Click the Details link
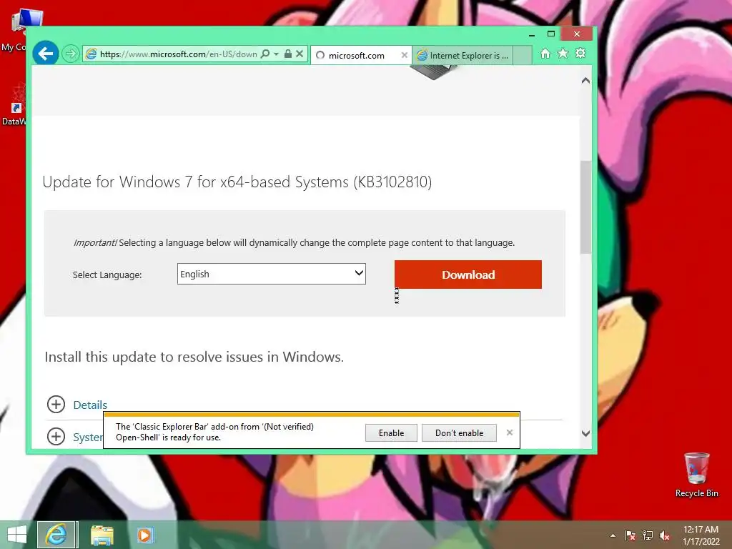This screenshot has height=549, width=732. (90, 405)
